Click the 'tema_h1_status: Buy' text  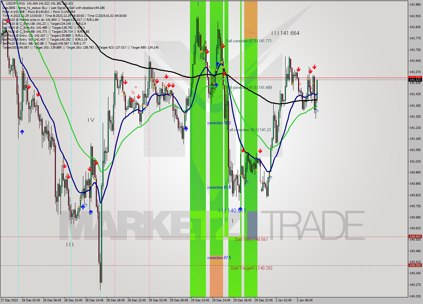pyautogui.click(x=32, y=8)
